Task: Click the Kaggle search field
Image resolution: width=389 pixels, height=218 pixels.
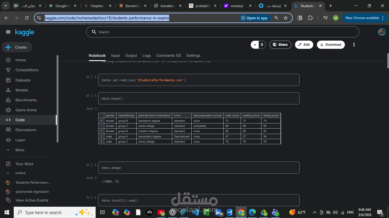Action: (x=222, y=32)
